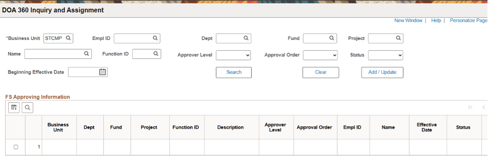Open Empl ID lookup magnifier
Viewport: 488px width, 161px height.
[x=155, y=38]
